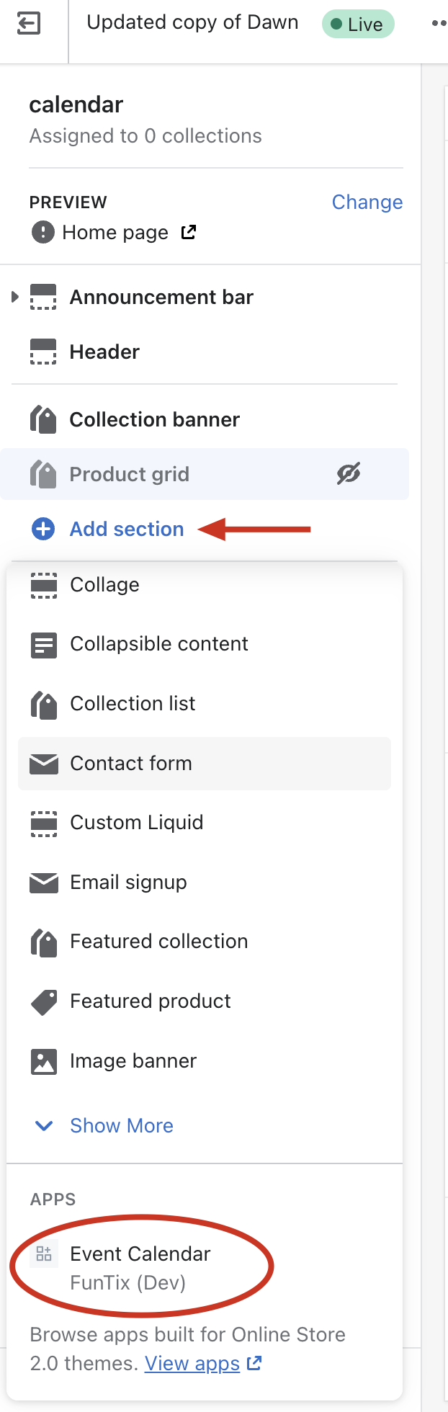Viewport: 448px width, 1412px height.
Task: Click the Header section icon
Action: point(43,352)
